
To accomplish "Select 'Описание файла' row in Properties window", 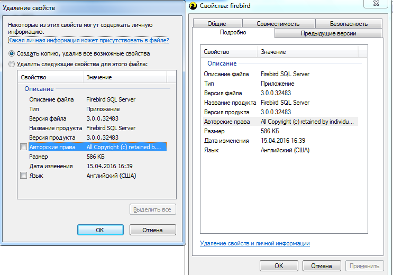I will [x=280, y=74].
